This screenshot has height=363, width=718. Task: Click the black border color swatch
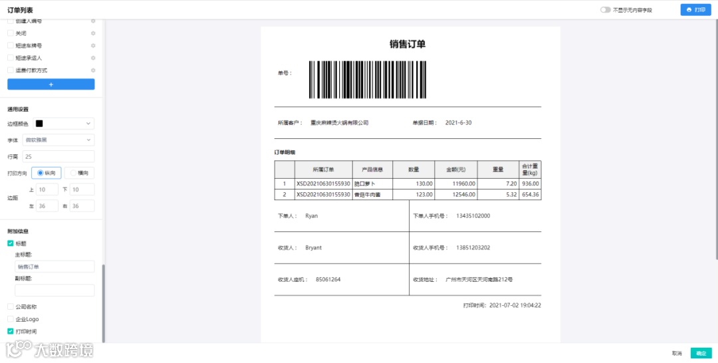pos(39,124)
